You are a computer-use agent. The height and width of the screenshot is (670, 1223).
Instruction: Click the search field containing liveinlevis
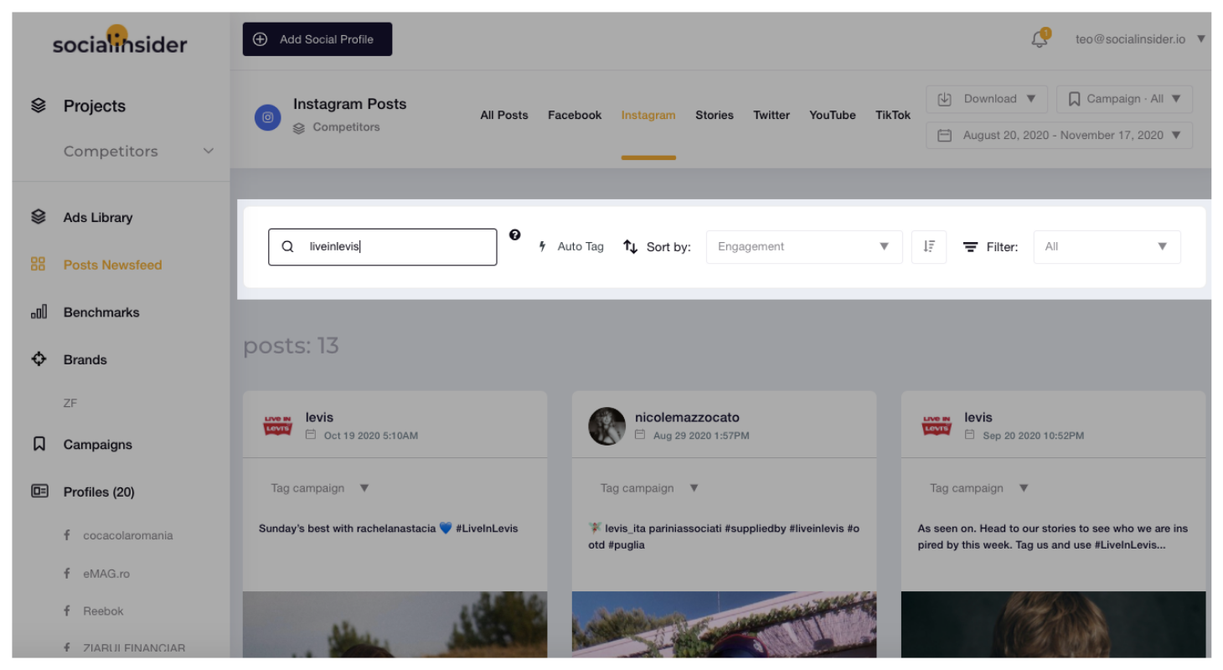[x=383, y=247]
